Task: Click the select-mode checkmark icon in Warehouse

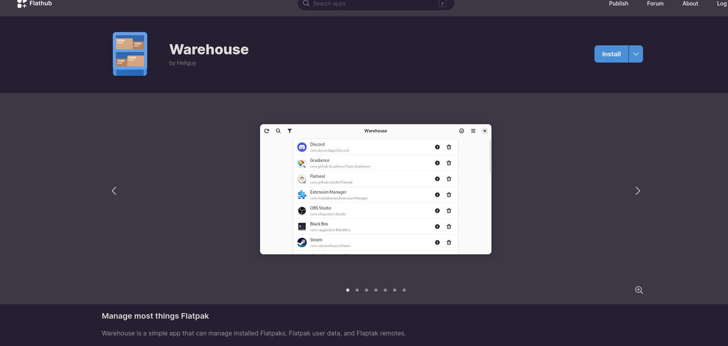Action: (462, 131)
